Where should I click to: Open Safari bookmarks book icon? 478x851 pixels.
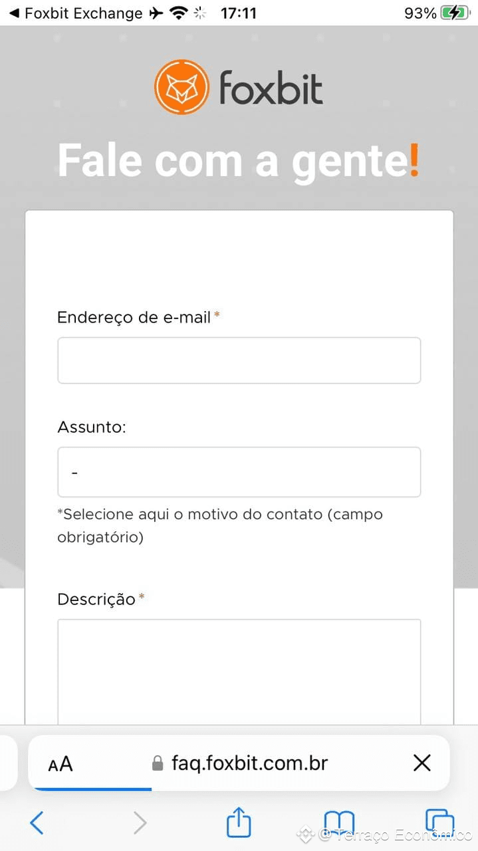tap(339, 823)
